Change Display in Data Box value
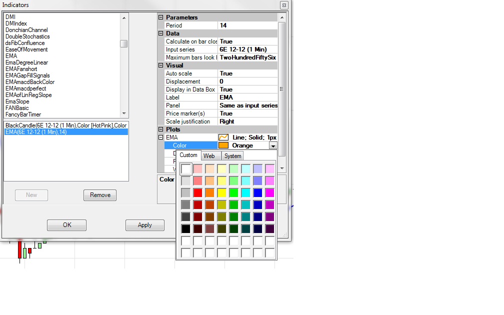The height and width of the screenshot is (315, 504). [247, 89]
